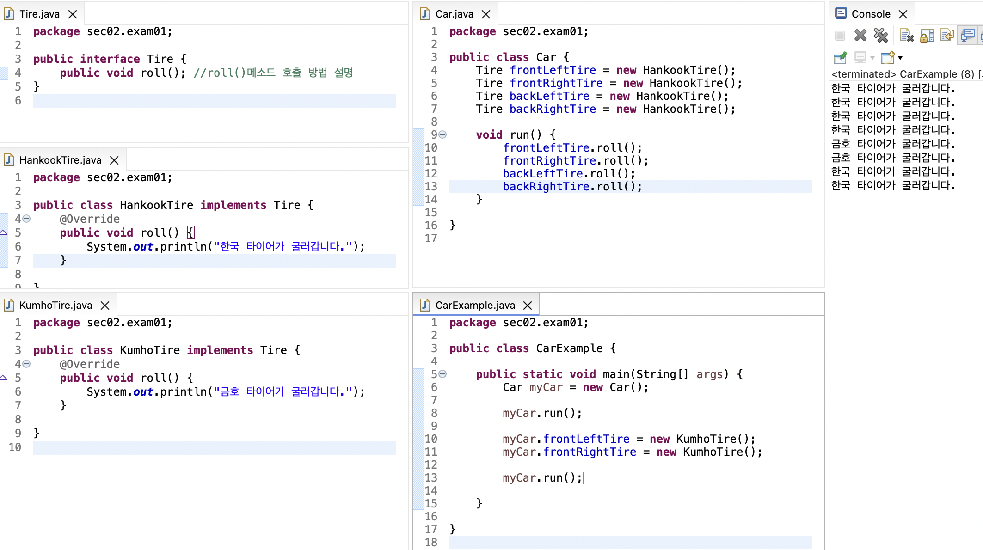
Task: Switch to the HankookTire.java tab
Action: [60, 160]
